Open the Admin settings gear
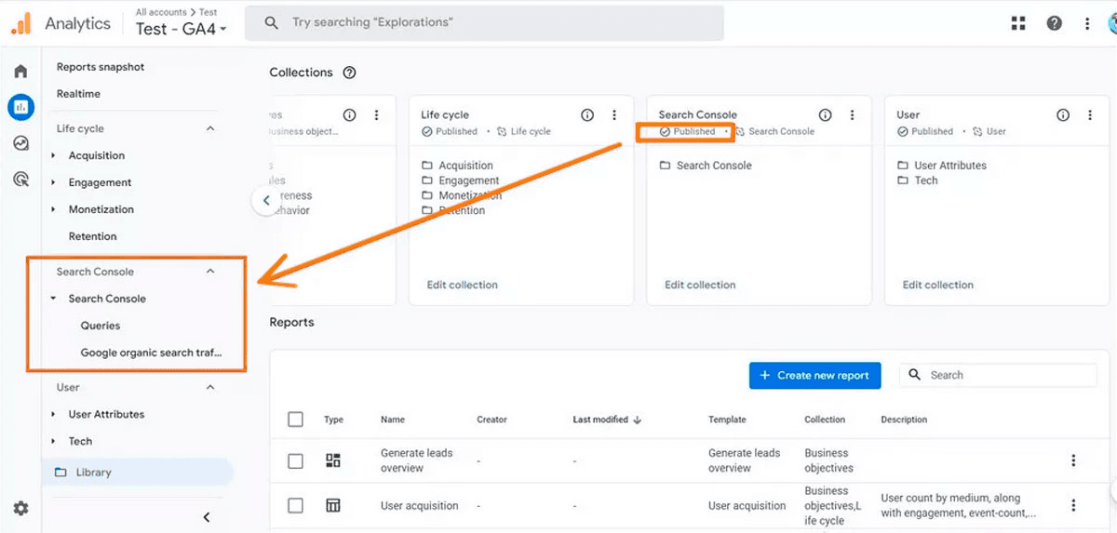 (20, 509)
